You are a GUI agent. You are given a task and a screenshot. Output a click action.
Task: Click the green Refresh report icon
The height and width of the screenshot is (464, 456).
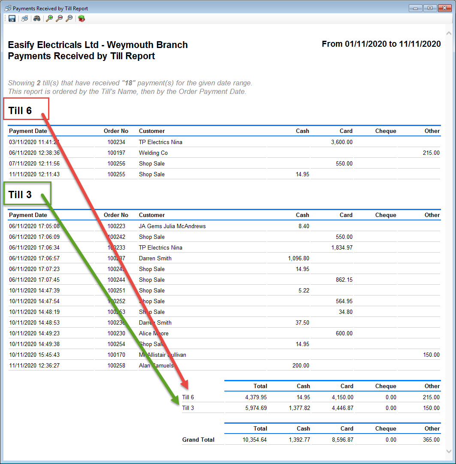(81, 18)
